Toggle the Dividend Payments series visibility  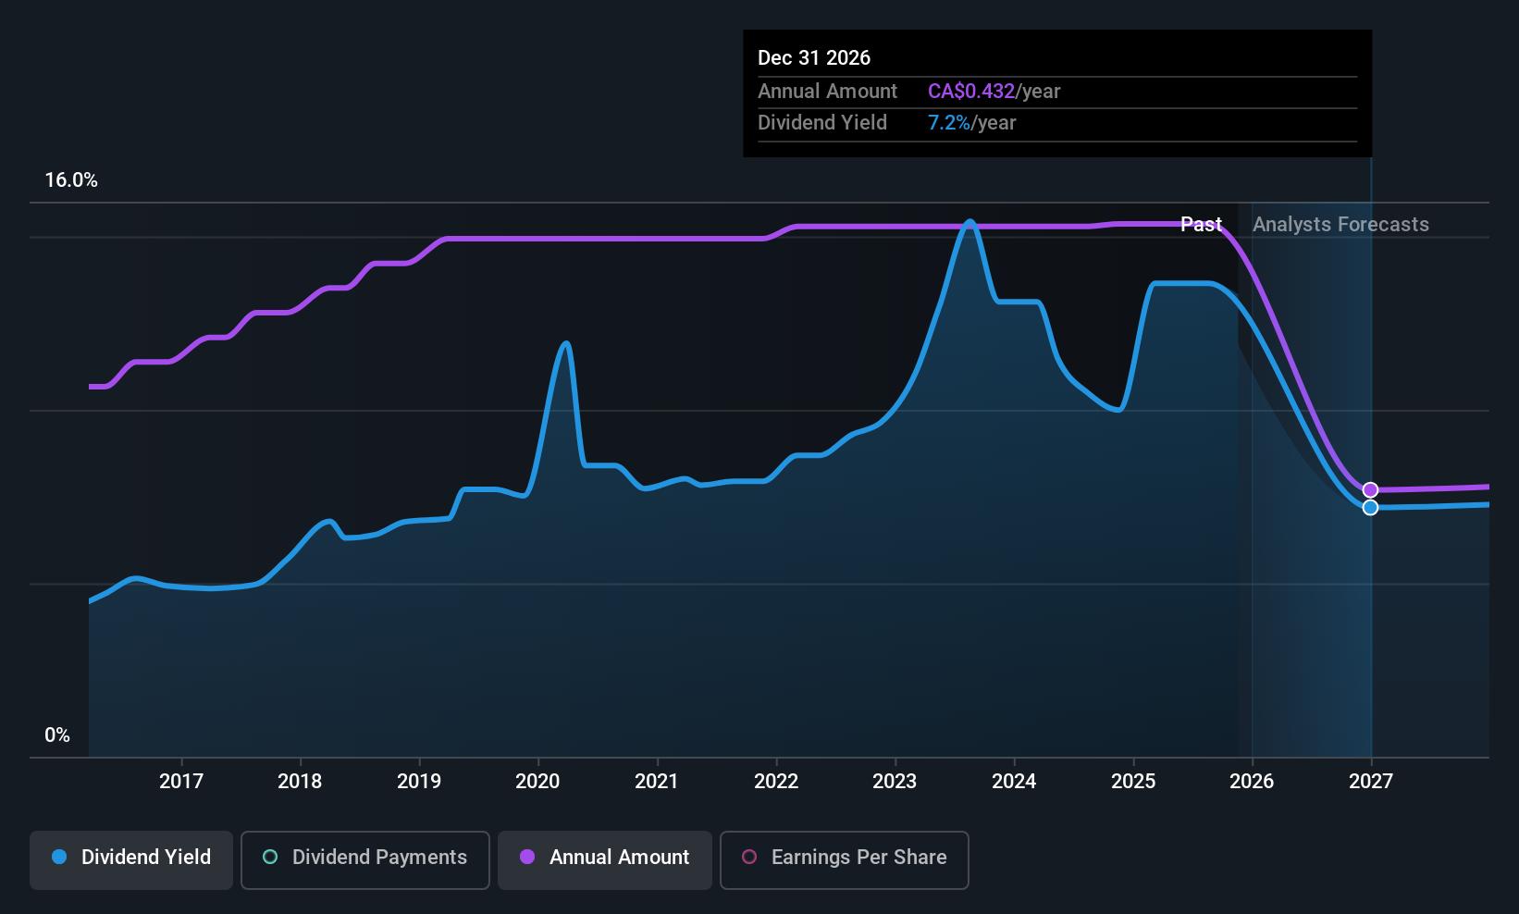coord(364,859)
